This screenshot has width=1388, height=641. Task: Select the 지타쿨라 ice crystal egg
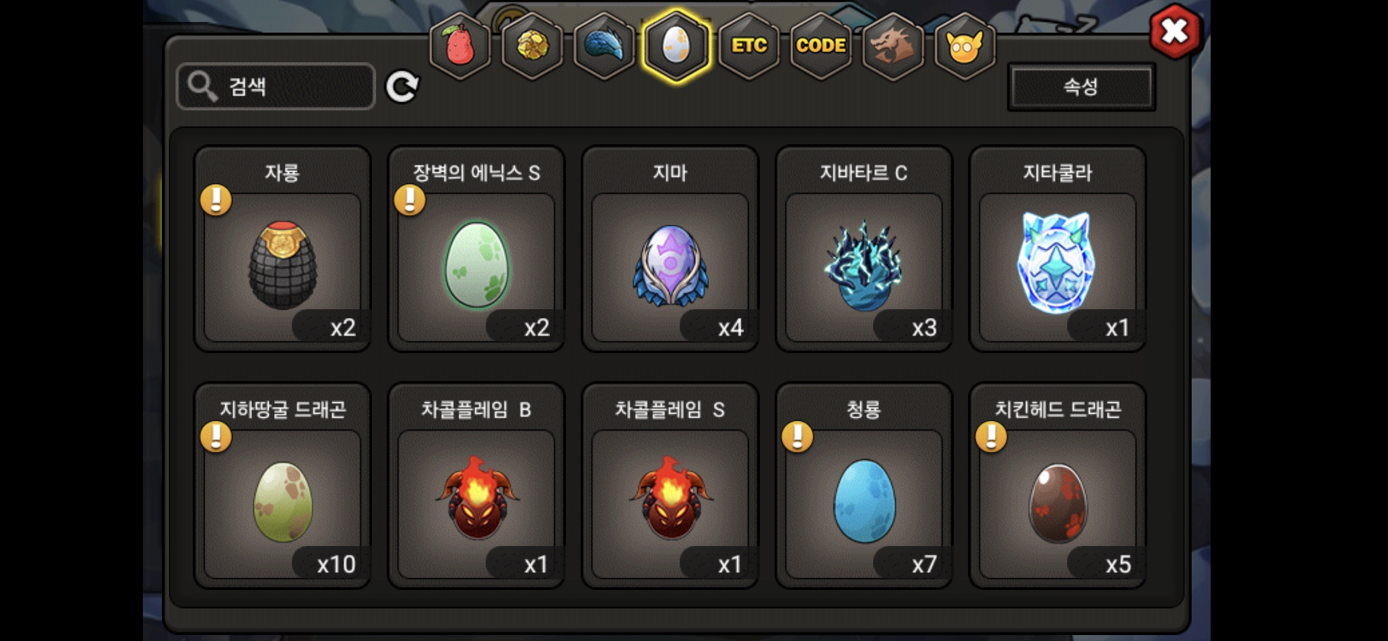pyautogui.click(x=1058, y=249)
